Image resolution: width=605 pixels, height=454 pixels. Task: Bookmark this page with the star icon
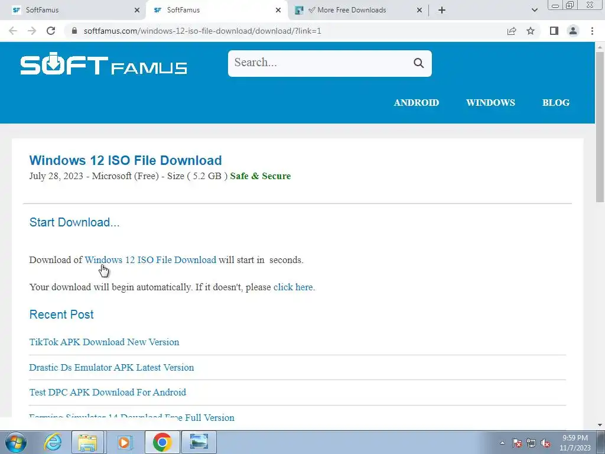pos(531,31)
